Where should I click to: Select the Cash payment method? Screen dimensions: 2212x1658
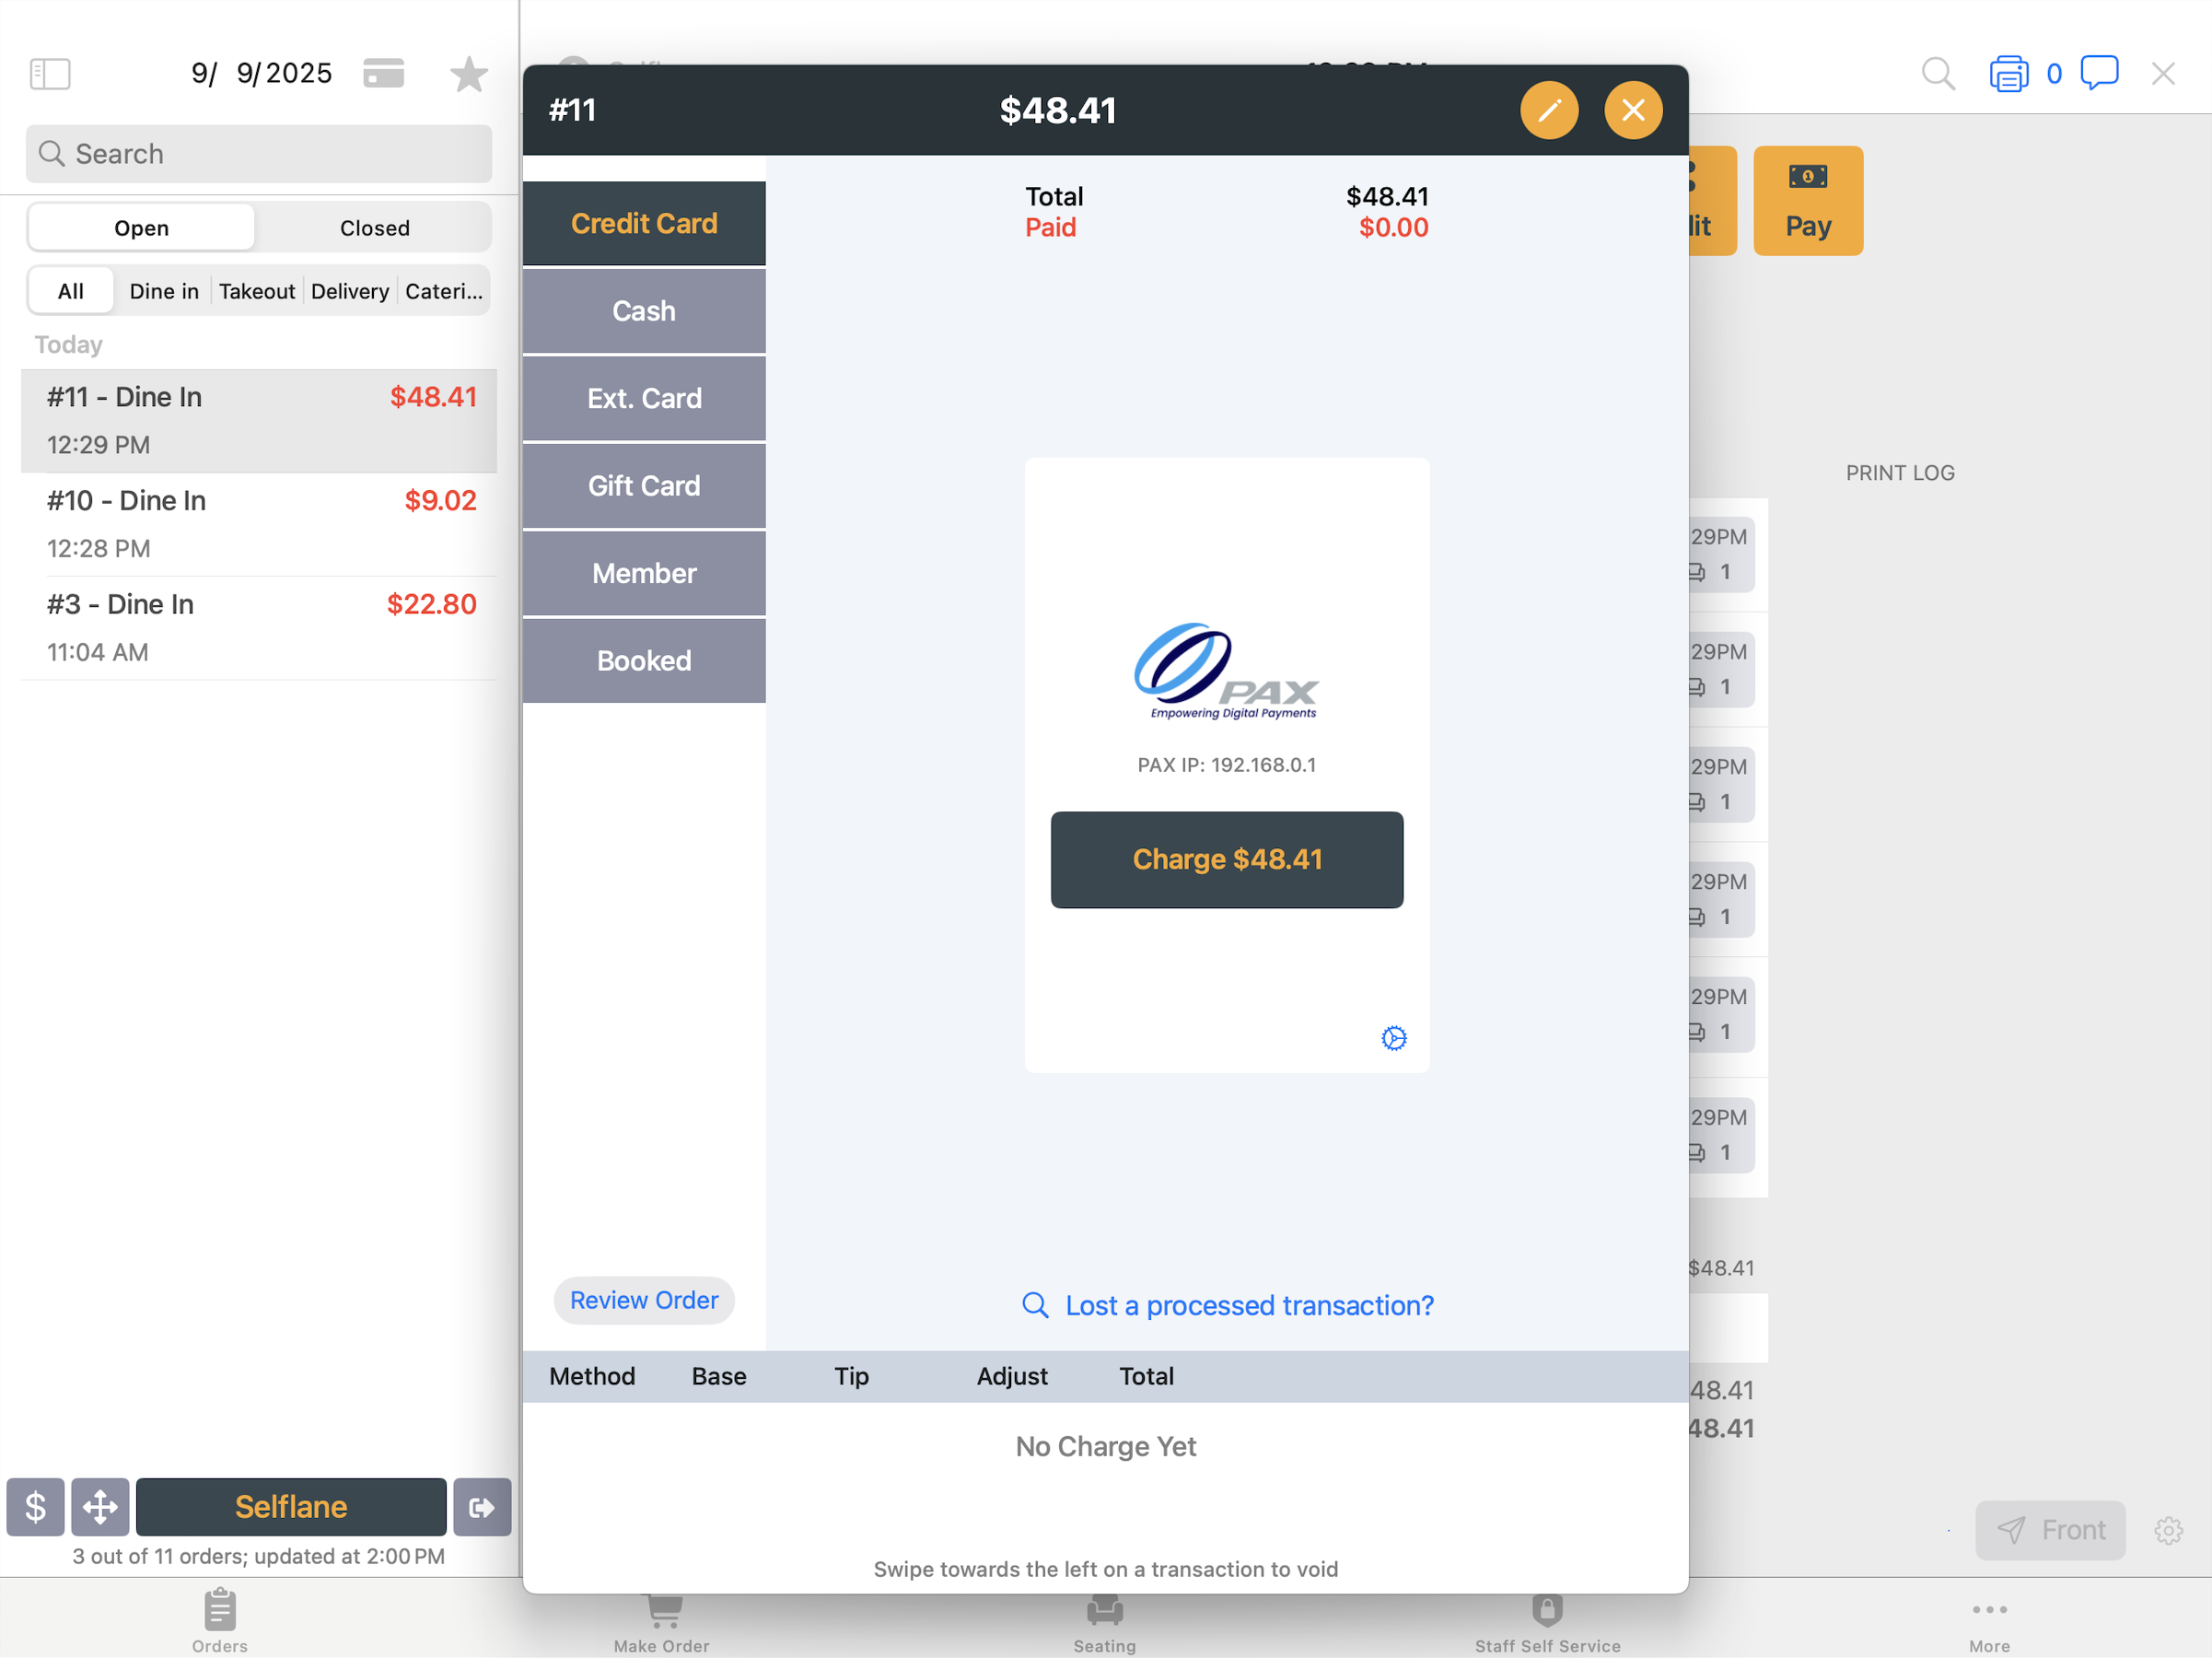click(643, 311)
